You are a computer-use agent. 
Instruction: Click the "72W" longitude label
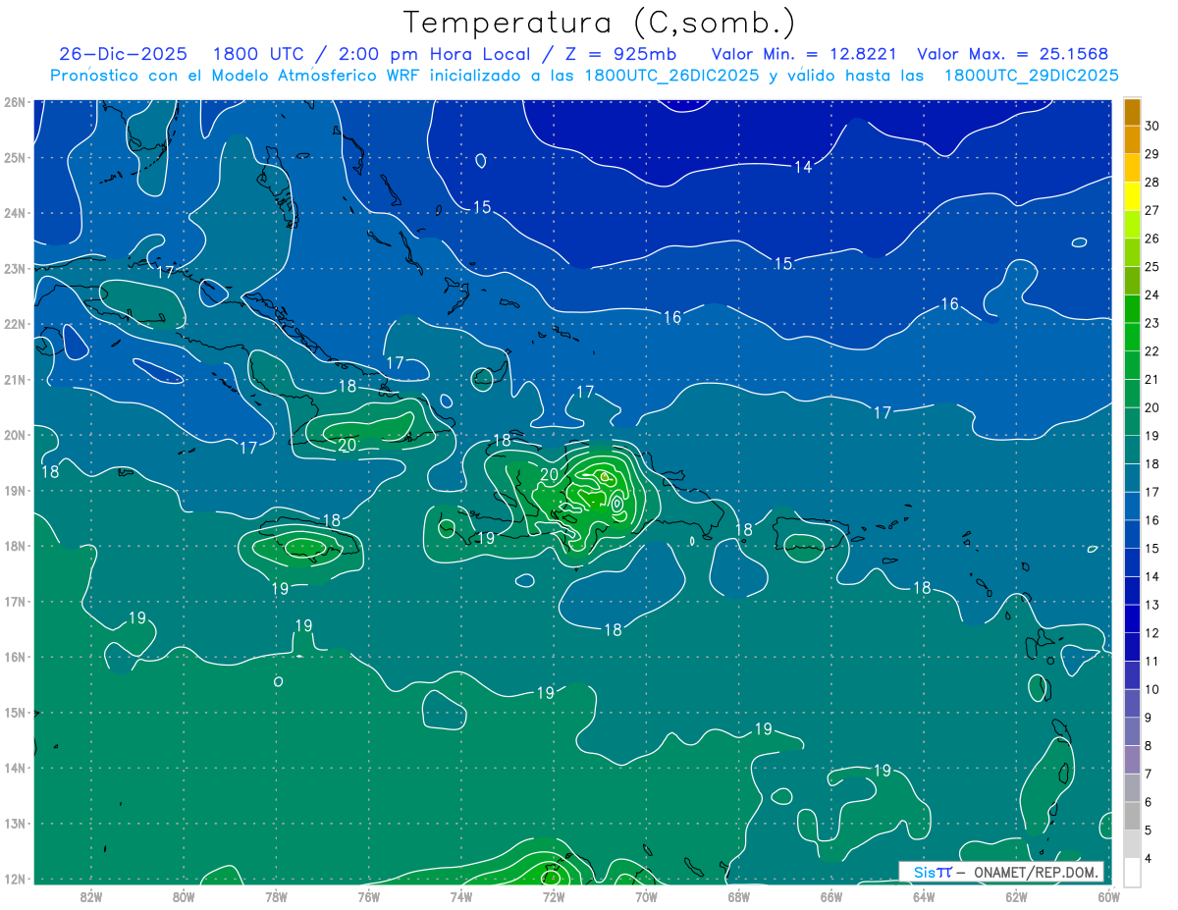pyautogui.click(x=554, y=896)
